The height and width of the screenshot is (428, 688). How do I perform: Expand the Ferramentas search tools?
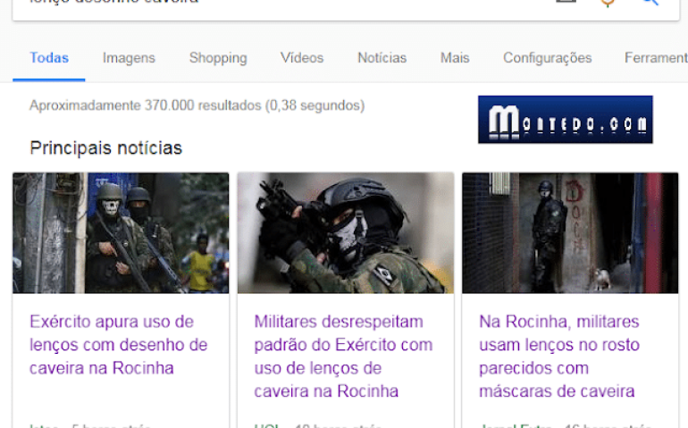pyautogui.click(x=656, y=58)
